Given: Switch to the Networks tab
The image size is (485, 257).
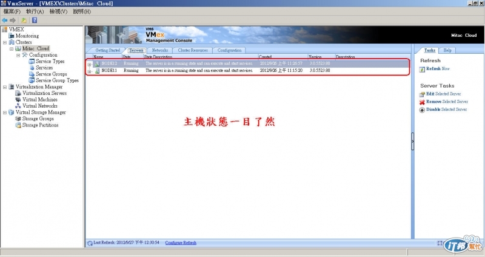Looking at the screenshot, I should pos(159,50).
